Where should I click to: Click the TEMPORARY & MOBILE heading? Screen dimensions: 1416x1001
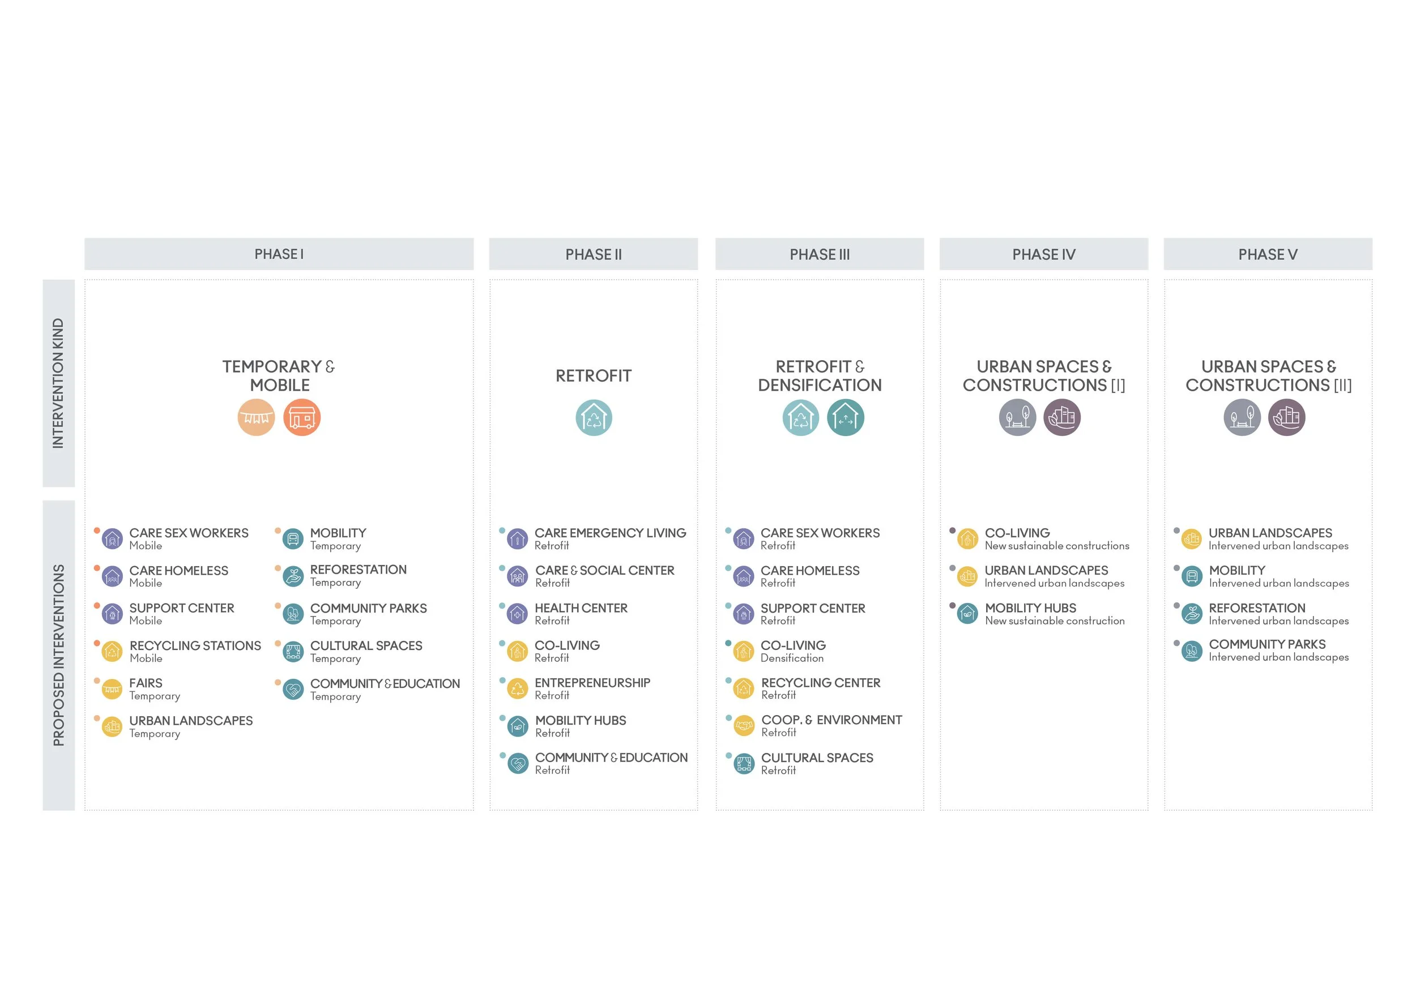(279, 375)
